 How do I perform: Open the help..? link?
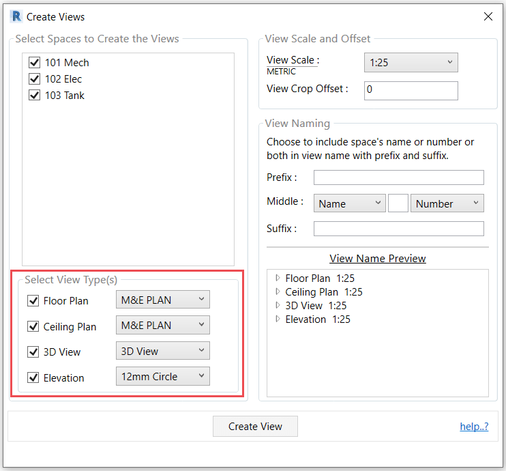tap(474, 427)
